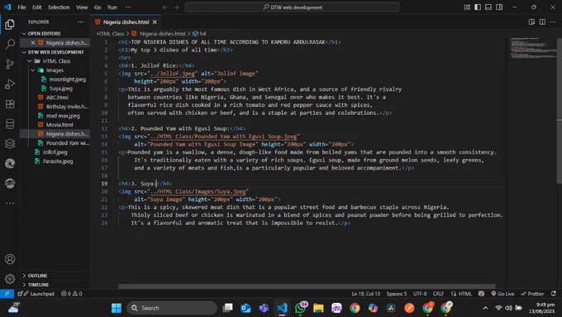Click Launchpad in the status bar
Viewport: 562px width, 317px height.
(36, 294)
